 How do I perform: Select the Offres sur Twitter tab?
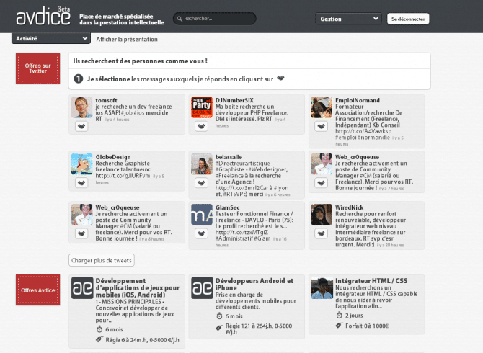pyautogui.click(x=37, y=68)
